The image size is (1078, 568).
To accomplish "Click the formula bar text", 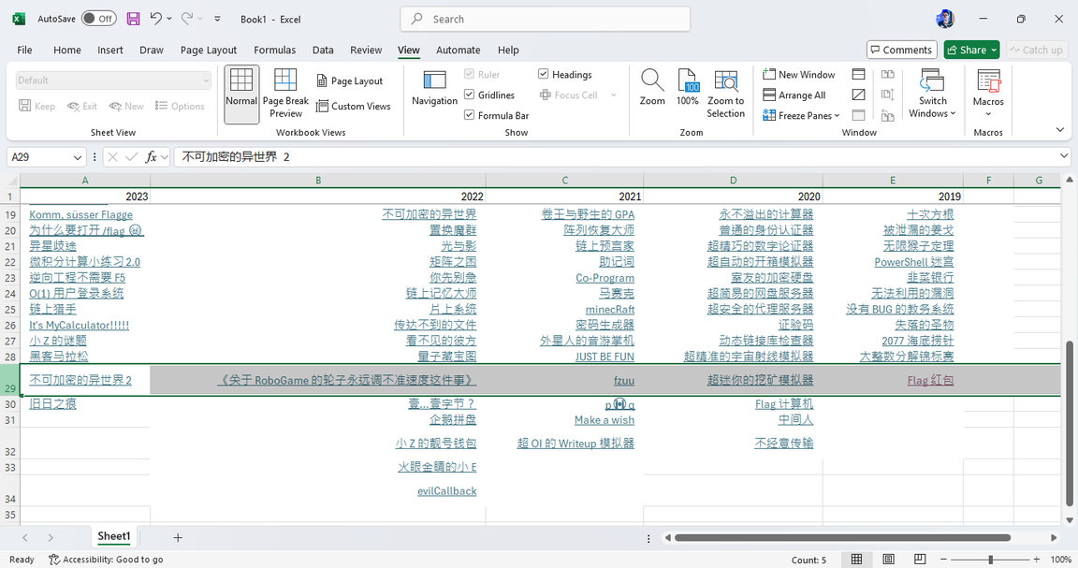I will click(236, 157).
